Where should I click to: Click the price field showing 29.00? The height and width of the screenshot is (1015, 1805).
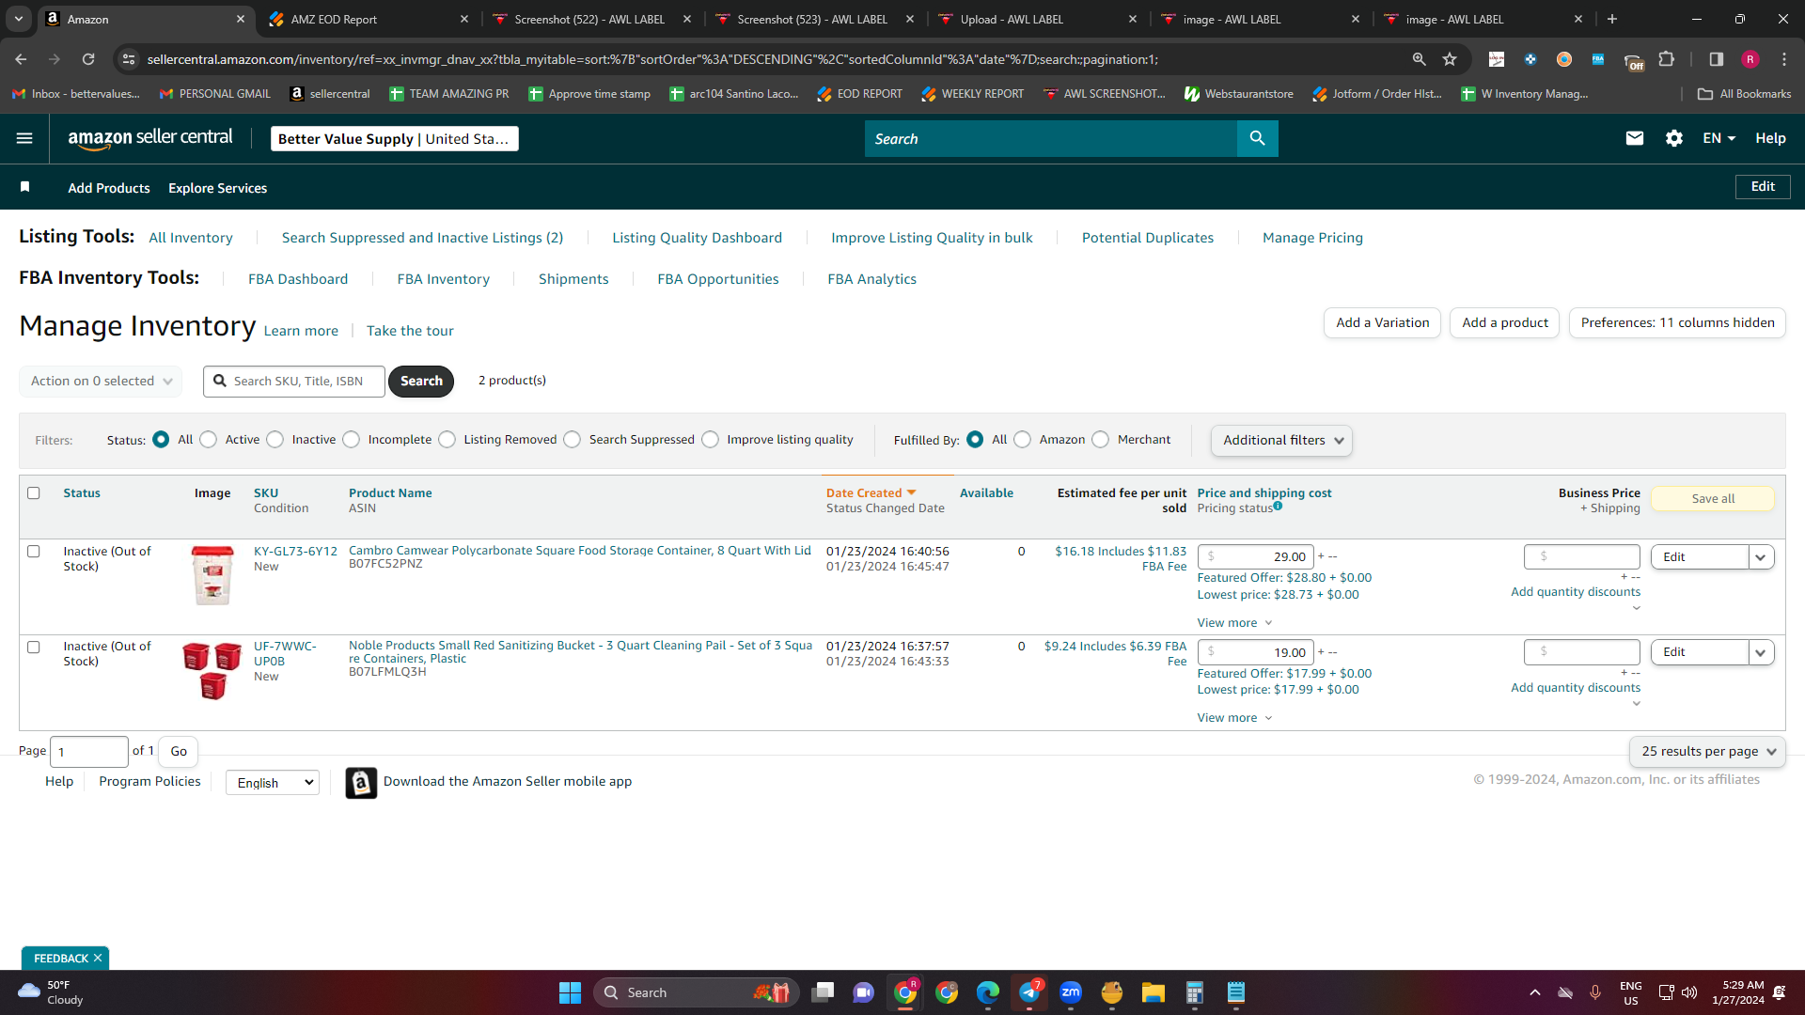[1256, 557]
